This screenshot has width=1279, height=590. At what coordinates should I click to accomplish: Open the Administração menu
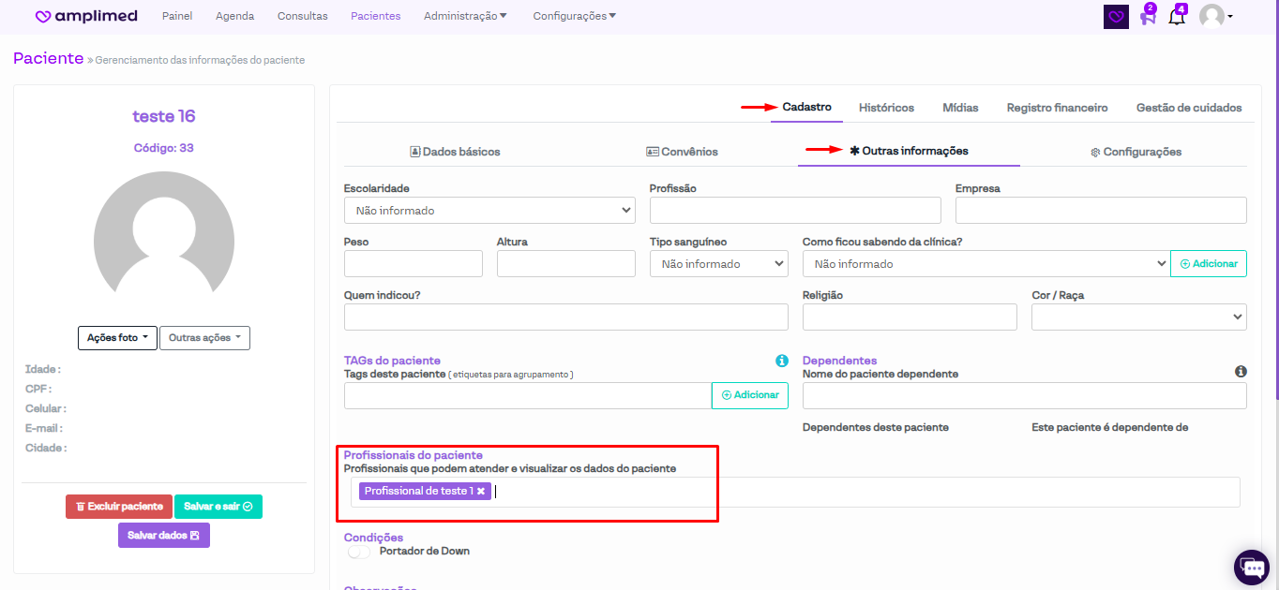pos(465,16)
